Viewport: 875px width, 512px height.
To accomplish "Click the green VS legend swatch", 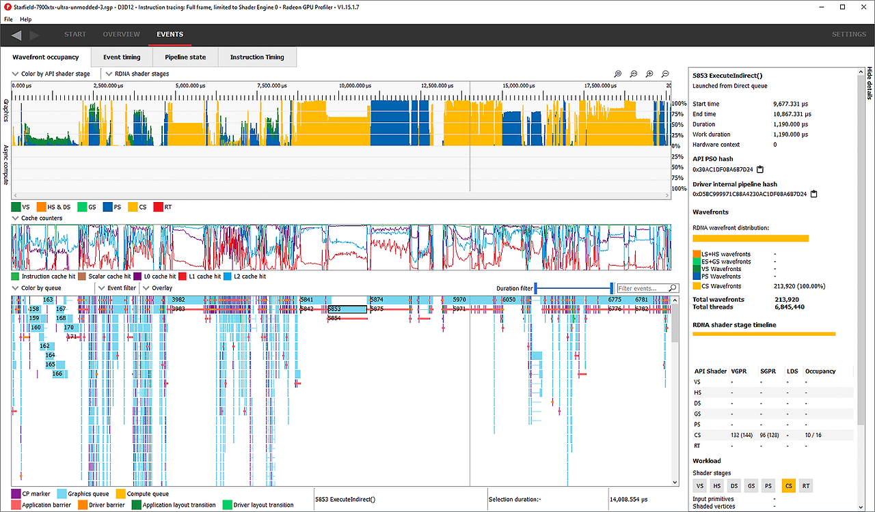I will [x=16, y=206].
